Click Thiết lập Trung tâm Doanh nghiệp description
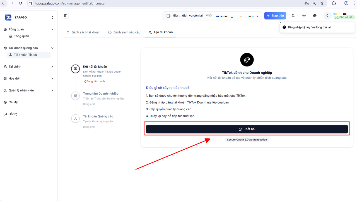The width and height of the screenshot is (357, 201). [103, 99]
